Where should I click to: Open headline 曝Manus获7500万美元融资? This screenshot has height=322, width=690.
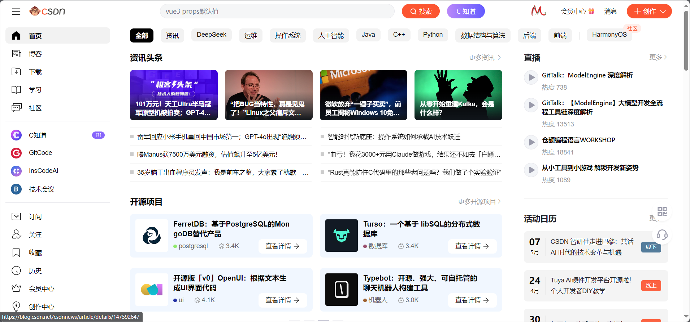tap(207, 155)
